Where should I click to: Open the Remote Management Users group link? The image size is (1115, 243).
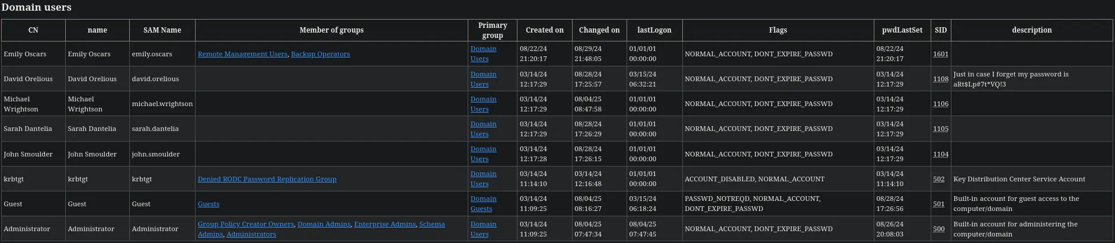(242, 54)
